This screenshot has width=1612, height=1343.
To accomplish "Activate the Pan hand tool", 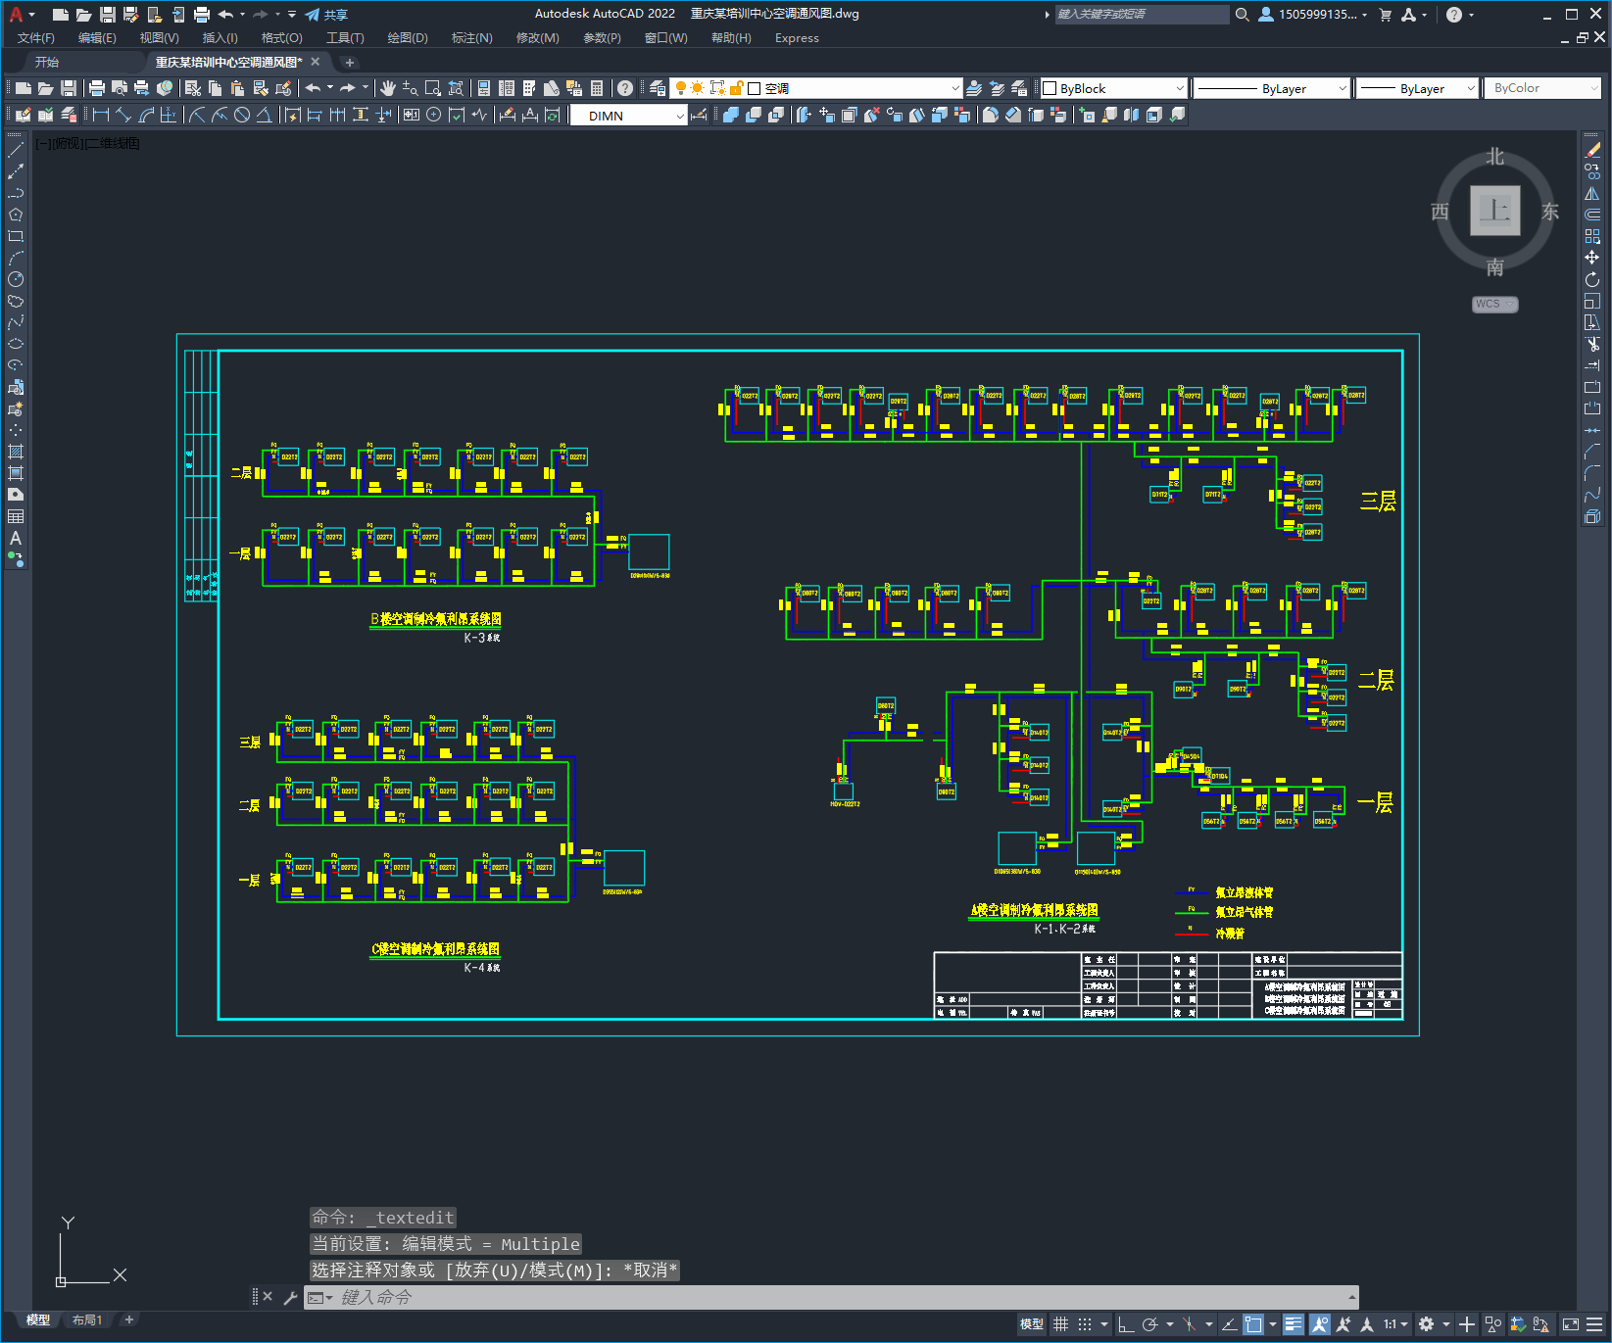I will (388, 88).
